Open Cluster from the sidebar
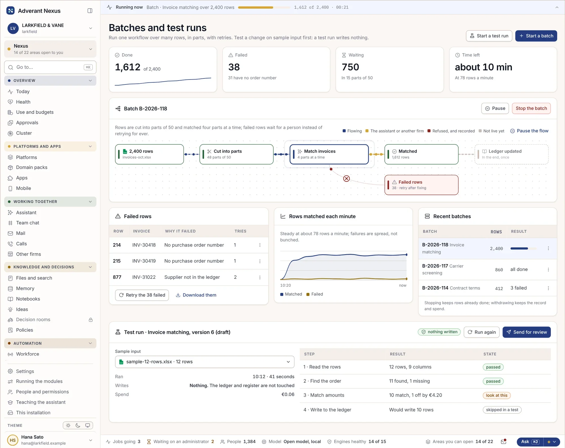Screen dimensions: 565x448 [x=50, y=133]
